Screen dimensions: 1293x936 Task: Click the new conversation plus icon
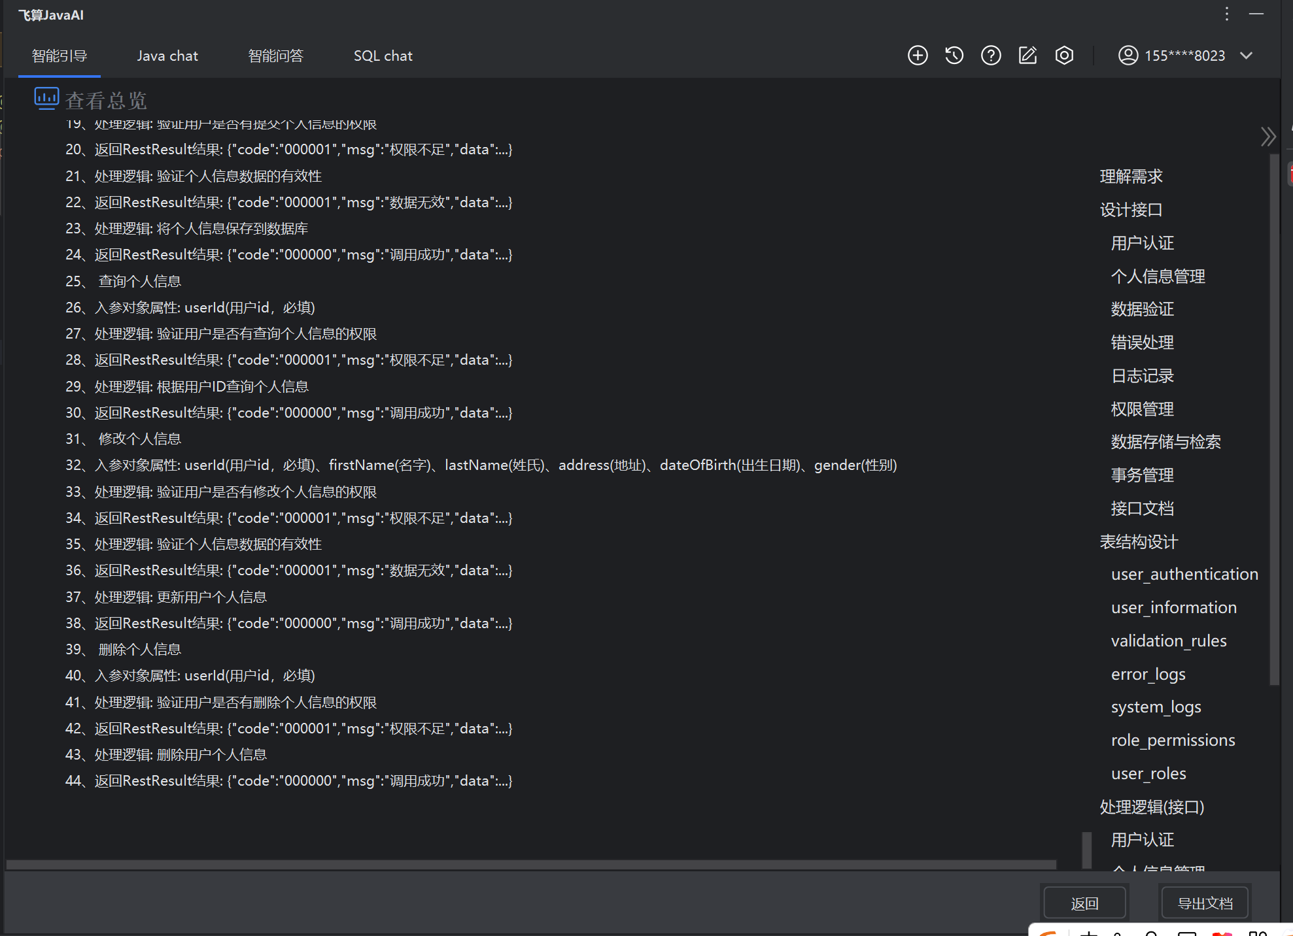point(918,56)
